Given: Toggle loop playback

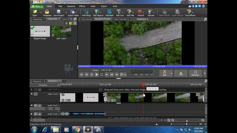Looking at the screenshot, I should point(101,75).
